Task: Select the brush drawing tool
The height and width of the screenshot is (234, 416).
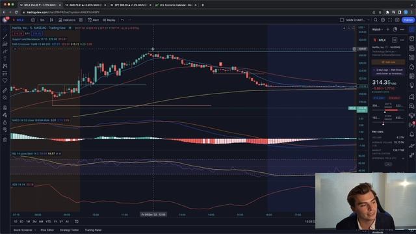Action: 5,51
